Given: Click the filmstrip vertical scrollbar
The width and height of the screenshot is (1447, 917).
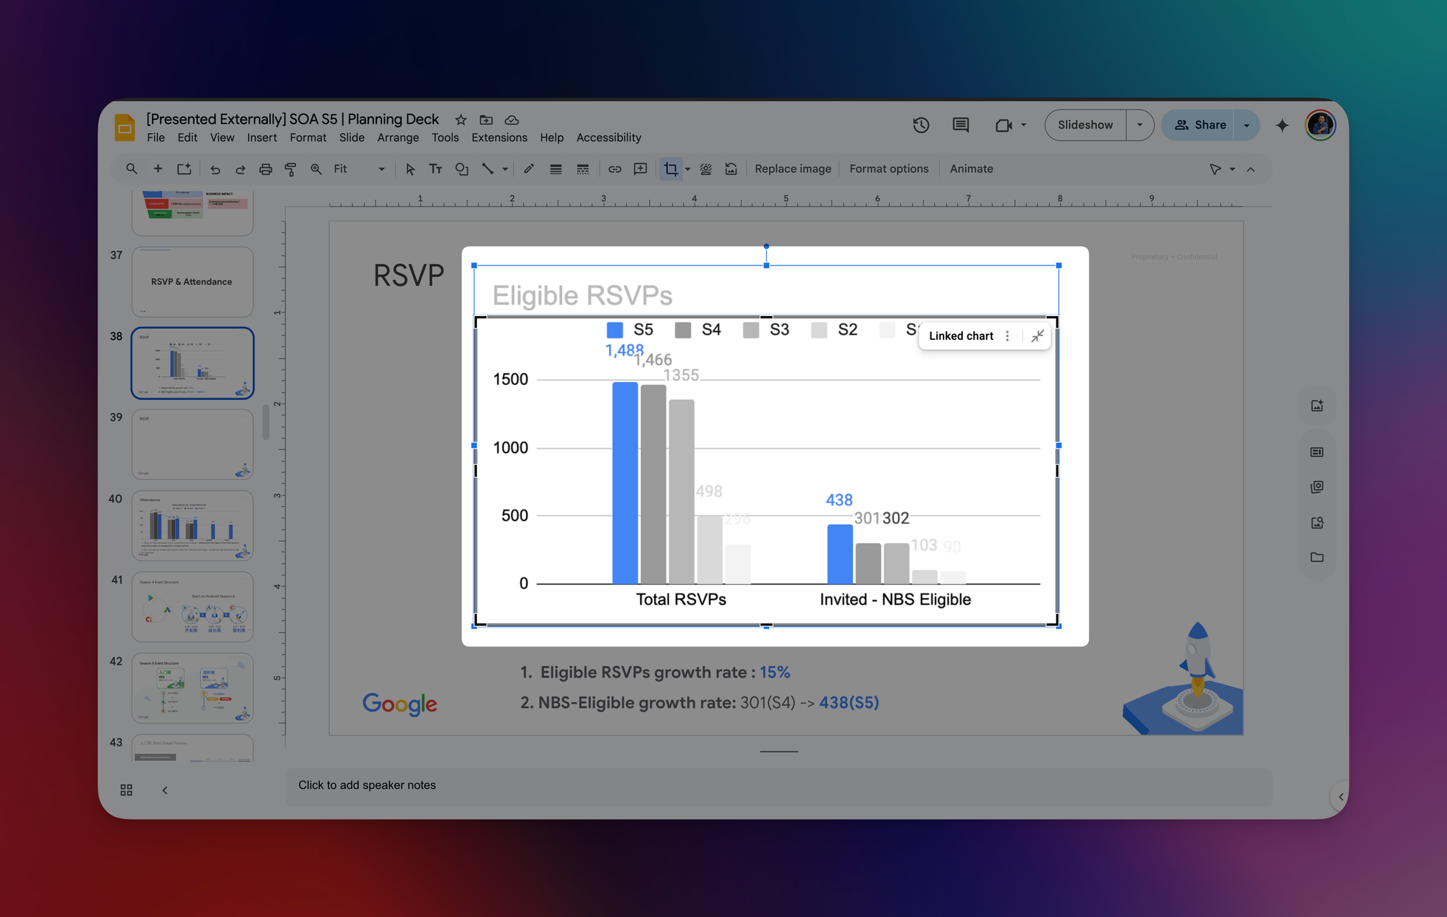Looking at the screenshot, I should pyautogui.click(x=266, y=423).
